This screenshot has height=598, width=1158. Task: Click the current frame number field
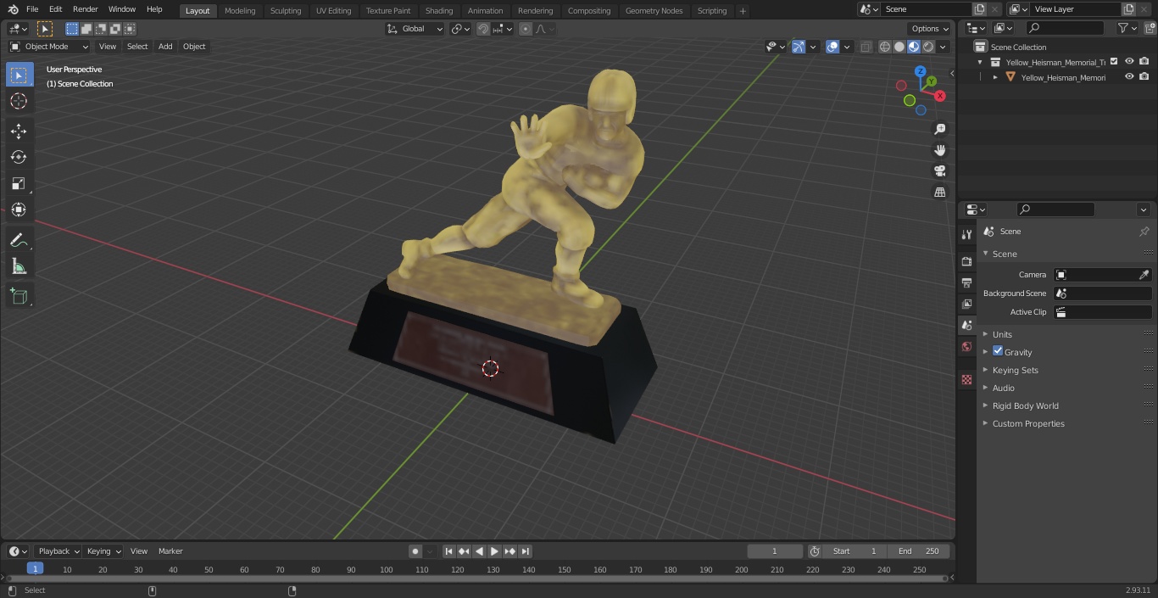(774, 551)
